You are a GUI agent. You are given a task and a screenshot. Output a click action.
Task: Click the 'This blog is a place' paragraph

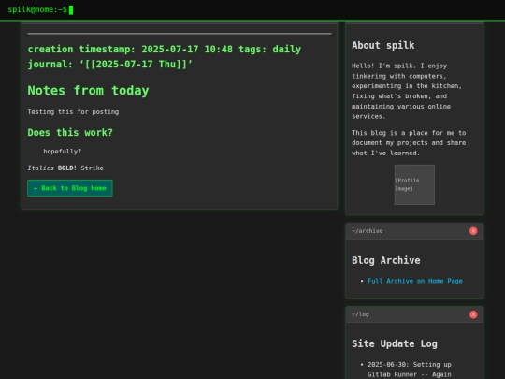(409, 143)
